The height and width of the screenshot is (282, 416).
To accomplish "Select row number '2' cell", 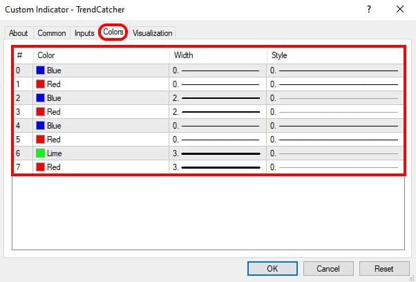I will pos(23,98).
